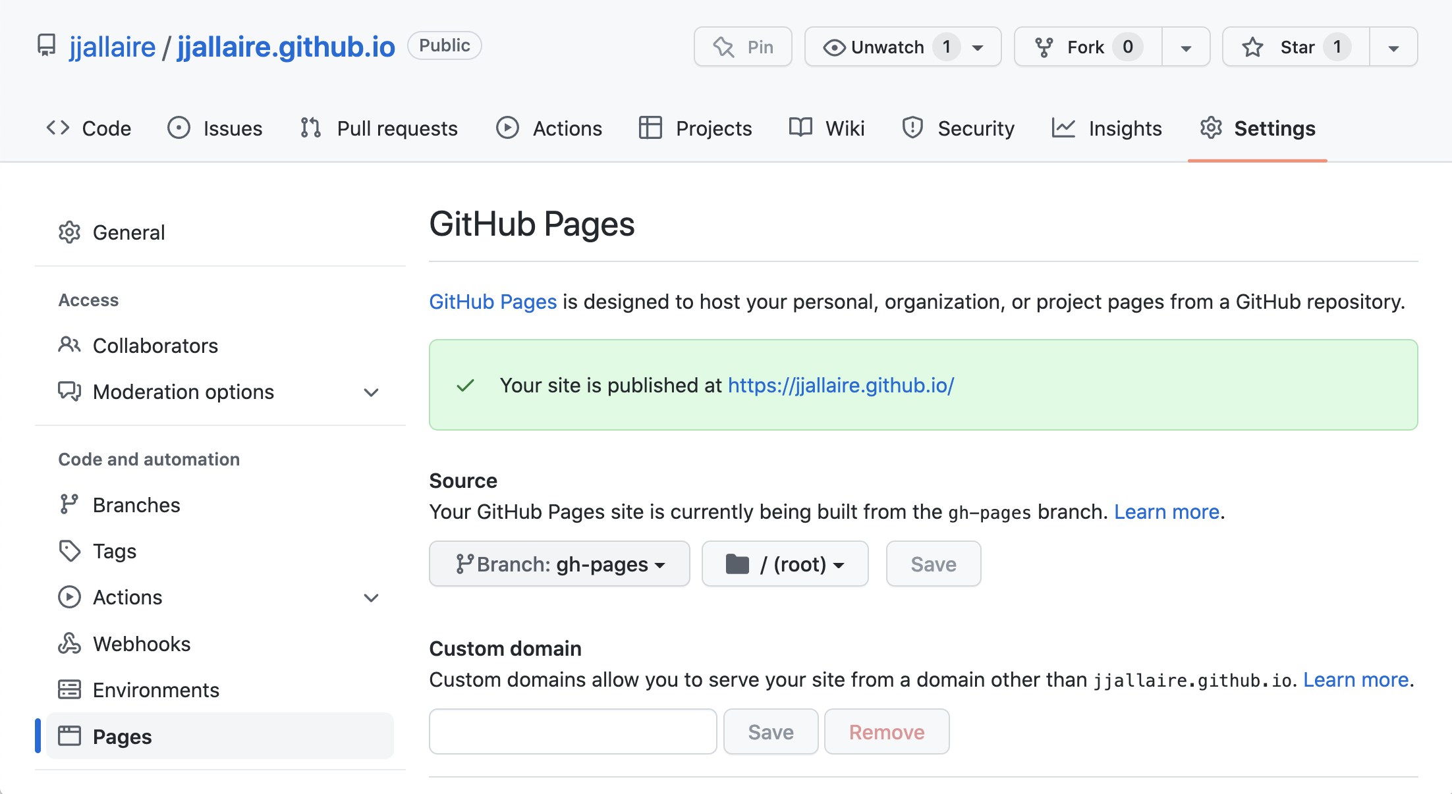
Task: Open the folder root selector
Action: (x=785, y=564)
